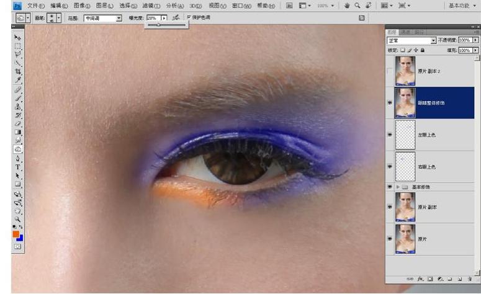This screenshot has width=481, height=294.
Task: Hide the 基本修饰 layer group
Action: point(390,187)
